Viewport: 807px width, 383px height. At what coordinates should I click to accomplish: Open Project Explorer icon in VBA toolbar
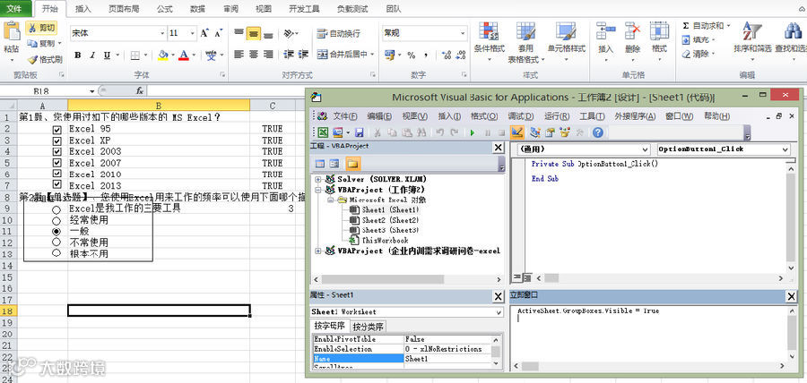point(534,133)
